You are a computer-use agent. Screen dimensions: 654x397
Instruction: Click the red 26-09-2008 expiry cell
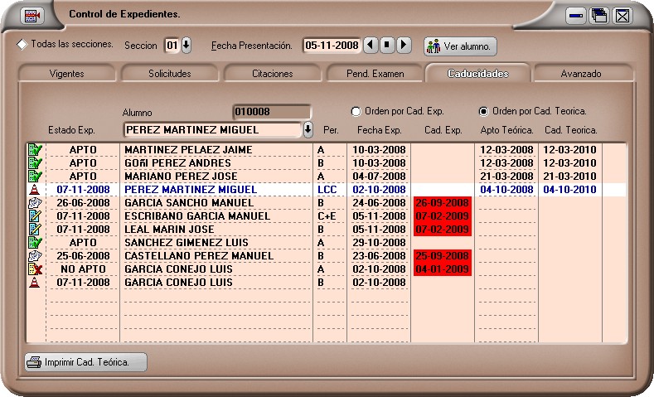[443, 203]
